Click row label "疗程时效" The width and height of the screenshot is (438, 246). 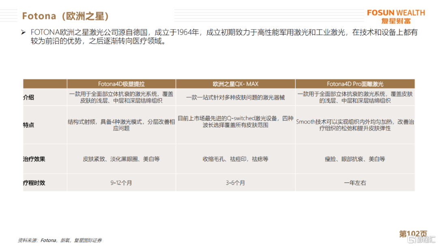pyautogui.click(x=34, y=183)
